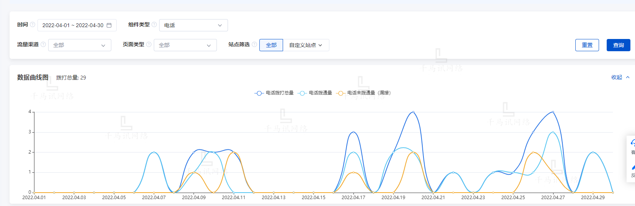The image size is (635, 206).
Task: Collapse the chart using 收起
Action: click(620, 77)
